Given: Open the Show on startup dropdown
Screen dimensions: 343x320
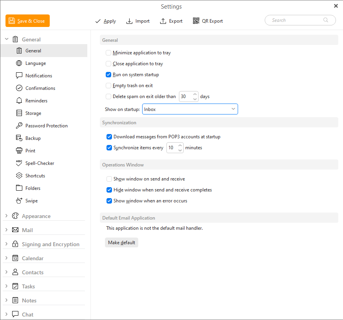Looking at the screenshot, I should click(x=190, y=109).
